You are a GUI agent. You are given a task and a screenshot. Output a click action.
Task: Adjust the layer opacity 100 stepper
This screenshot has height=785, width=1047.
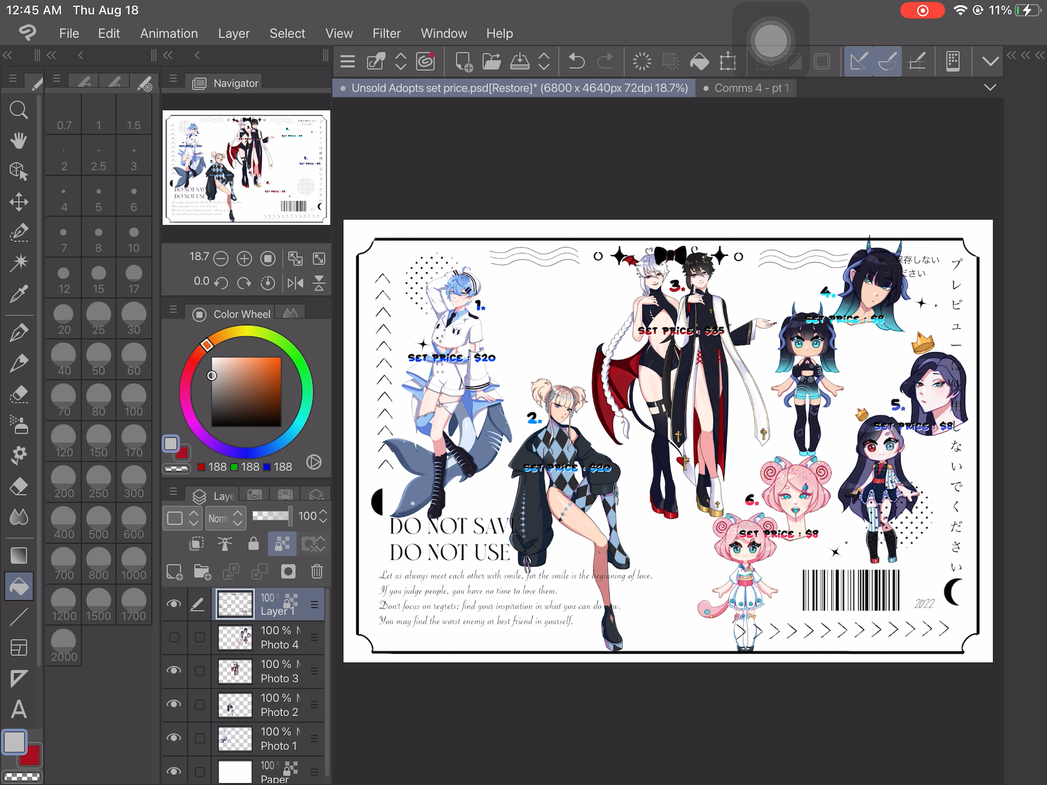323,516
